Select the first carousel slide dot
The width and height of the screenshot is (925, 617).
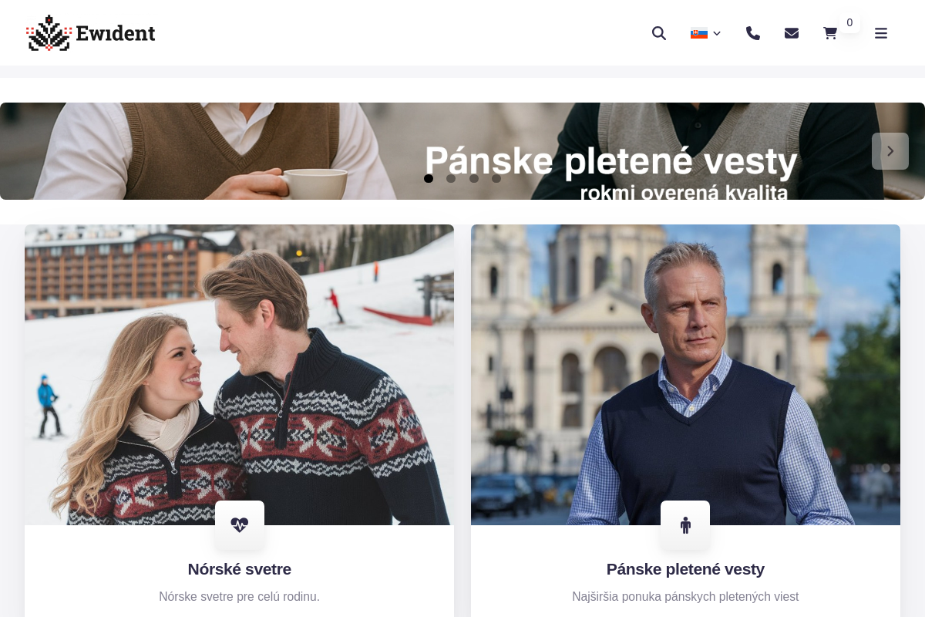(x=429, y=178)
